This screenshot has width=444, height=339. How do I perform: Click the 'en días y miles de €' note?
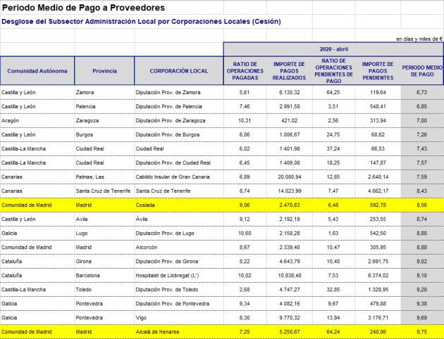419,39
